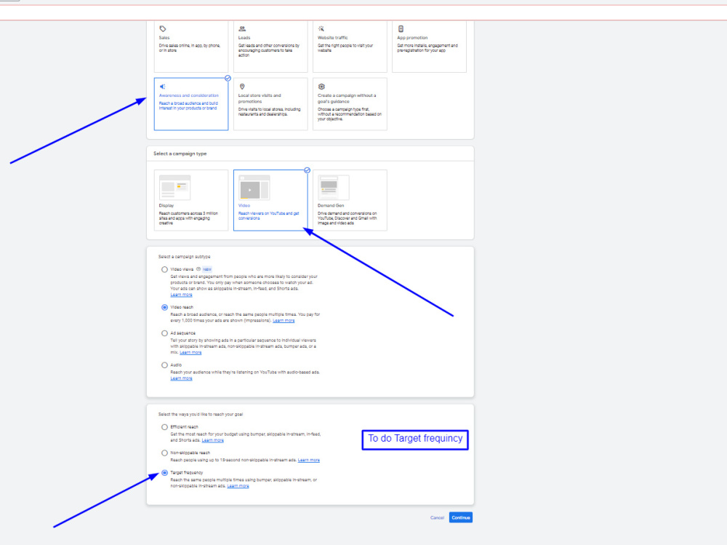727x545 pixels.
Task: Open Learn more link for Efficient reach
Action: point(213,440)
